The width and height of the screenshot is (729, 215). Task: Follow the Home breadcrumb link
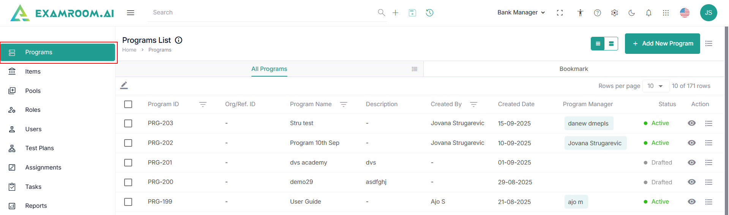click(129, 50)
